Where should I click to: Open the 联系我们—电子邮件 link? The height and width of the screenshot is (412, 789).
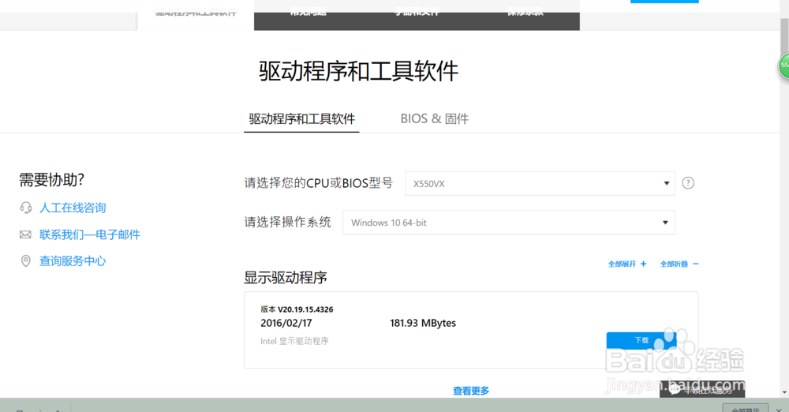[x=90, y=234]
